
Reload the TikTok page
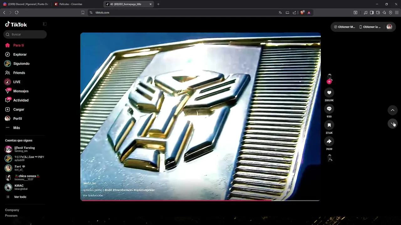[x=17, y=12]
